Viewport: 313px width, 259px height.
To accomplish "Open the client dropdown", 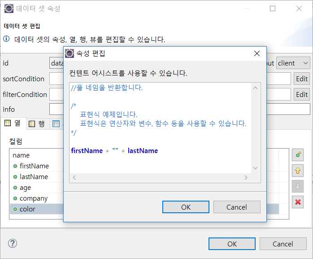I will coord(293,63).
